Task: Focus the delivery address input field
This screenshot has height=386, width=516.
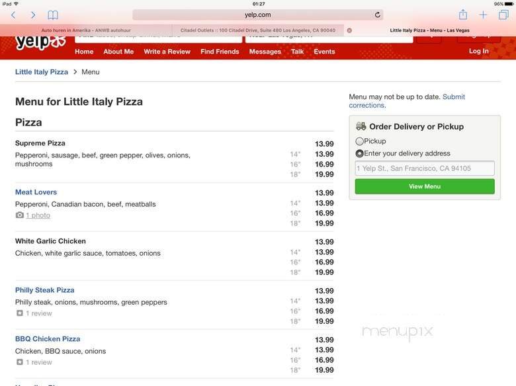Action: coord(425,169)
